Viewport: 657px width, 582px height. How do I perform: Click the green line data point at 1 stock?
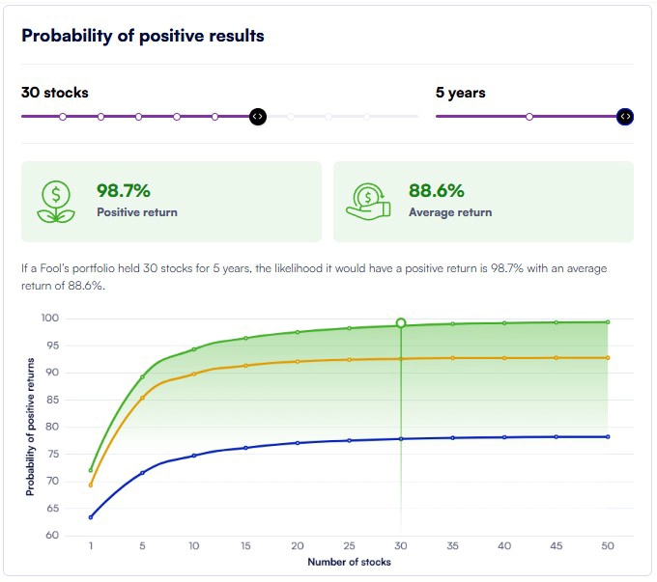coord(91,470)
